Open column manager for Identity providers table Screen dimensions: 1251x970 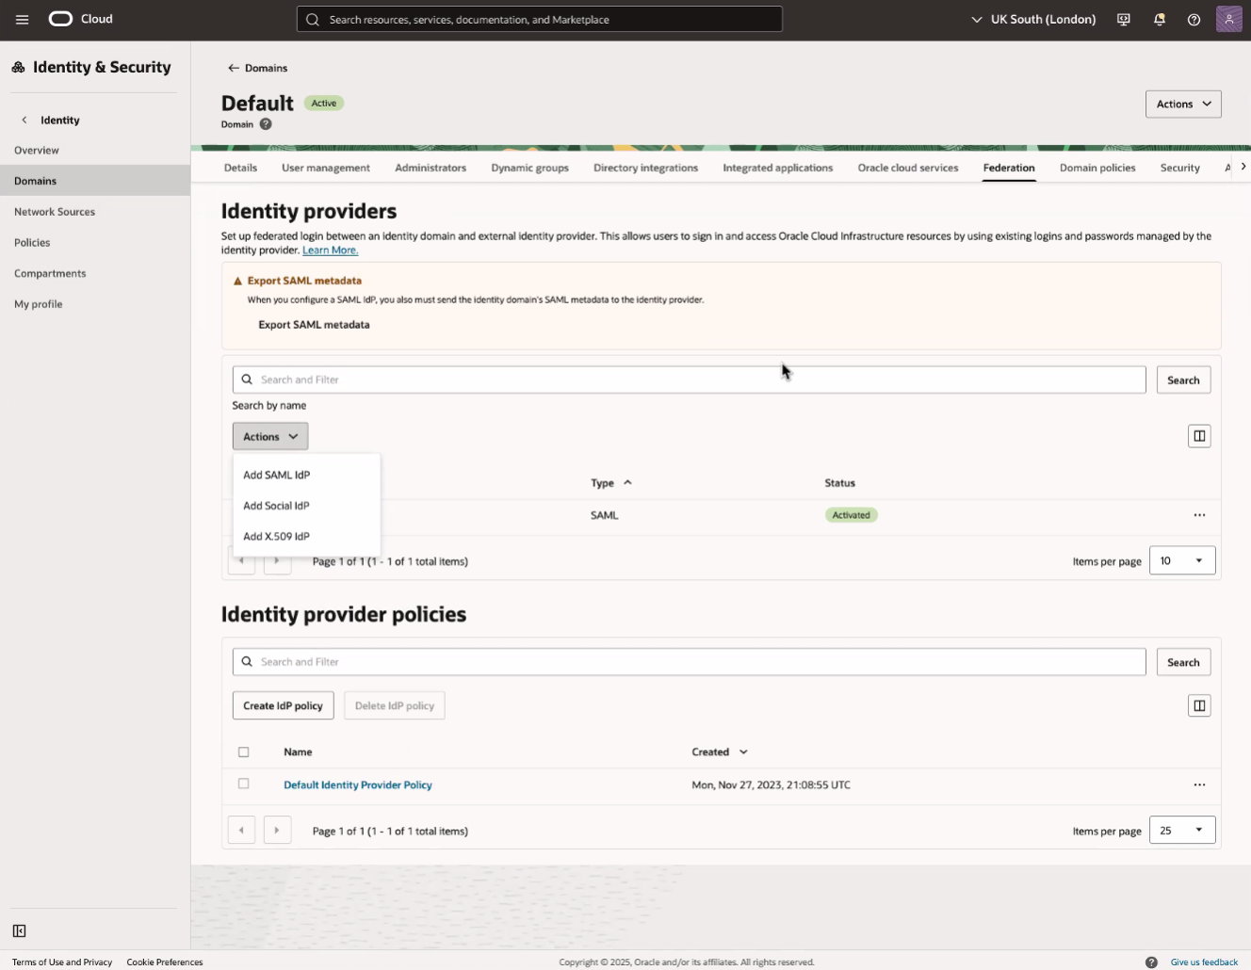[1198, 435]
